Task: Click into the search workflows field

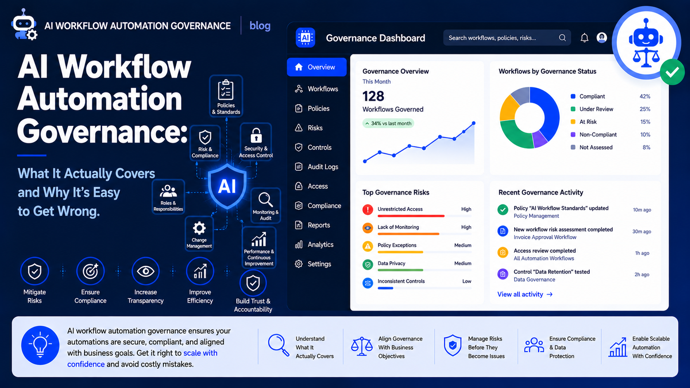Action: coord(507,38)
